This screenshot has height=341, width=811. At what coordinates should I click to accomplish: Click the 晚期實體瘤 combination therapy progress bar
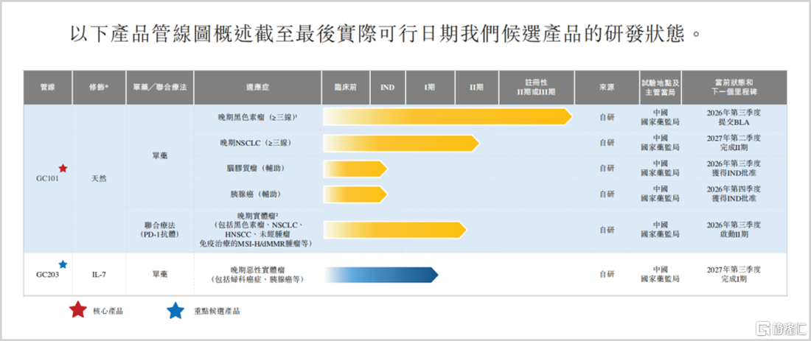(x=395, y=230)
